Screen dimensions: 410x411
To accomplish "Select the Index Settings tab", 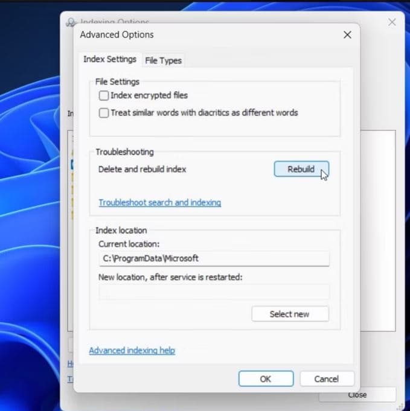I will click(110, 60).
